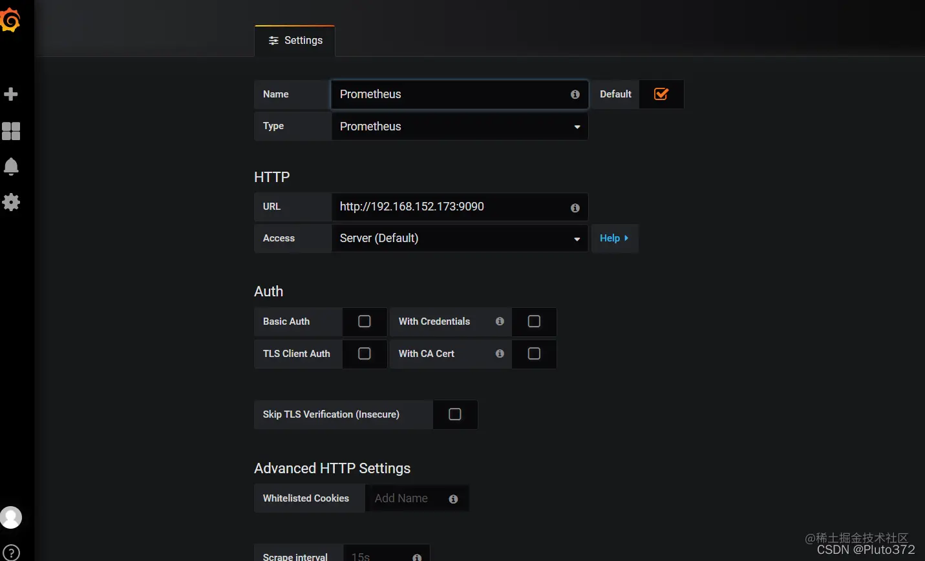Click the Skip TLS Verification (Insecure) label
This screenshot has width=925, height=561.
pyautogui.click(x=331, y=414)
